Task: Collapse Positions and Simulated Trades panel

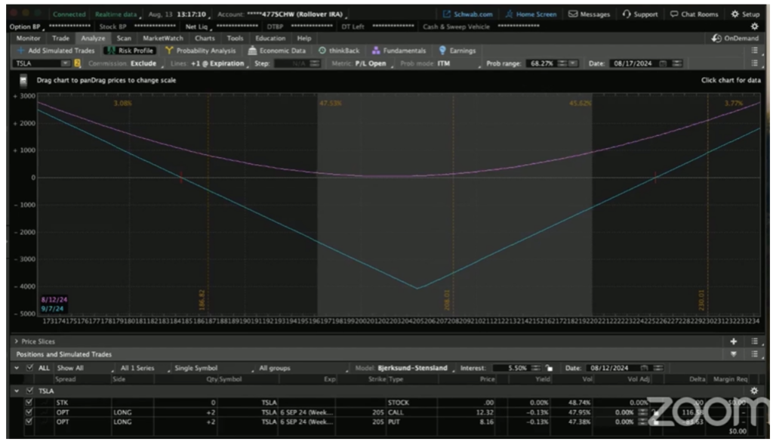Action: (x=734, y=354)
